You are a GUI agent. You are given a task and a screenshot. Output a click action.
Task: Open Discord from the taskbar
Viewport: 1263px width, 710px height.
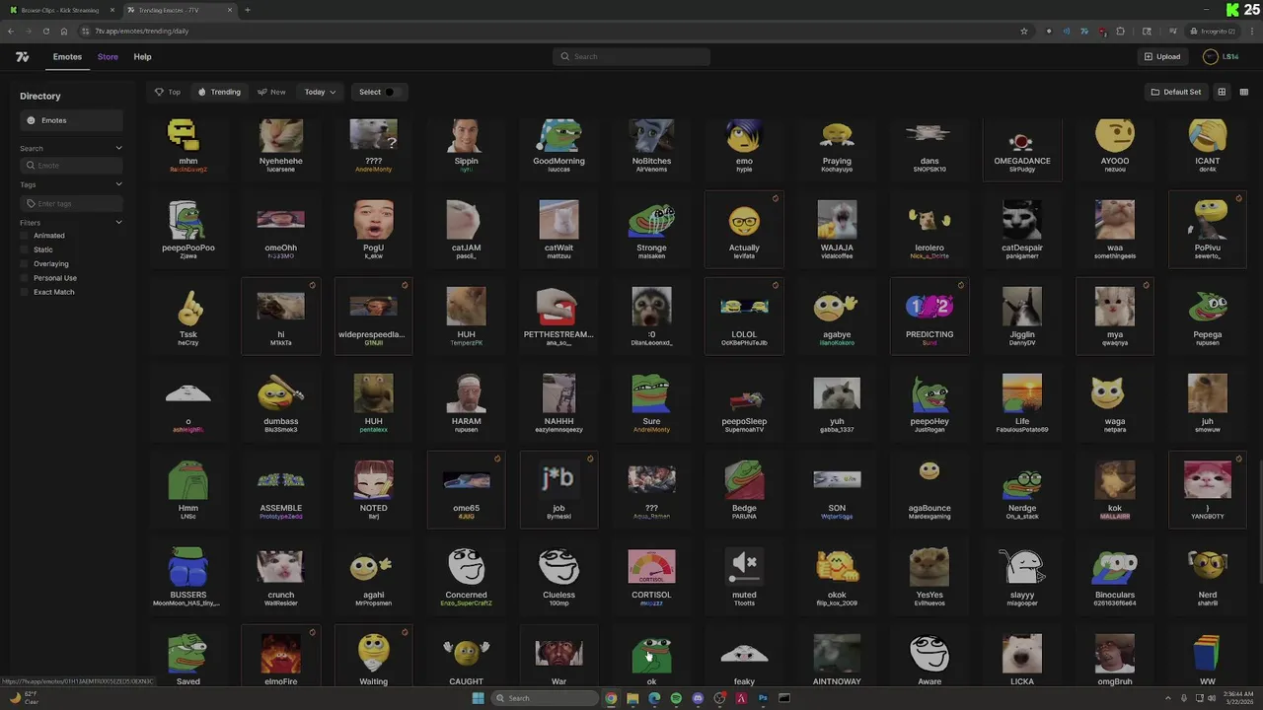click(698, 698)
